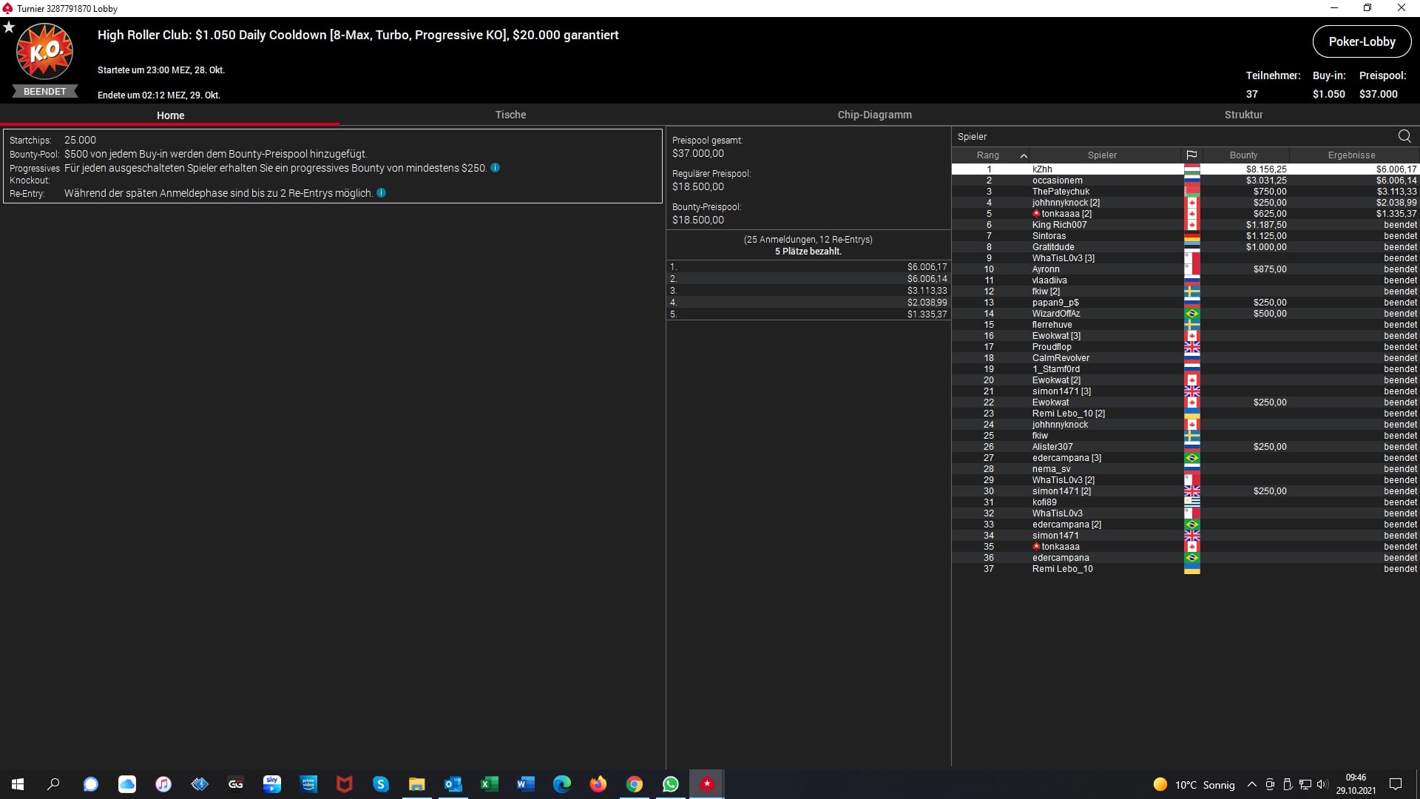Screen dimensions: 1420x799
Task: Open the Chip-Diagramm tab
Action: point(874,115)
